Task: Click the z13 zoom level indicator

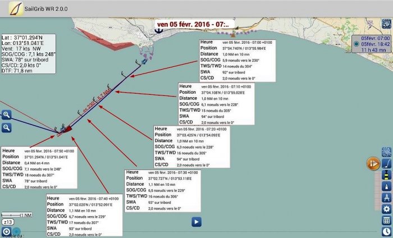Action: pyautogui.click(x=8, y=222)
